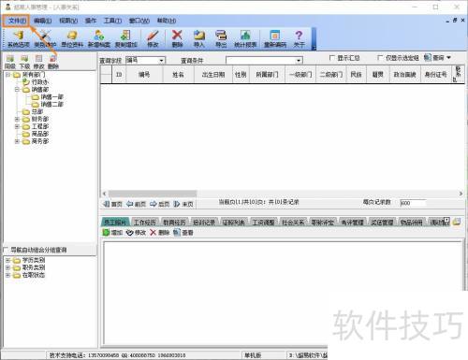This screenshot has height=360, width=468.
Task: Click the 每页记录数 input field
Action: (414, 203)
